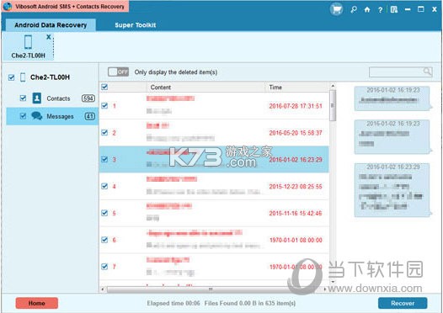Select Messages category in sidebar

(x=52, y=116)
